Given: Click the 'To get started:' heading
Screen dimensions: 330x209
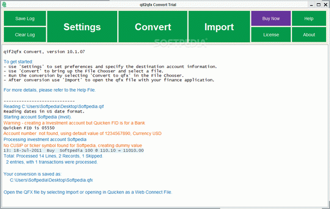Looking at the screenshot, I should click(18, 61).
